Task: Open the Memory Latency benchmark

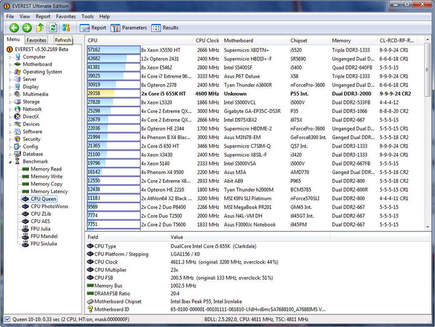Action: click(45, 192)
